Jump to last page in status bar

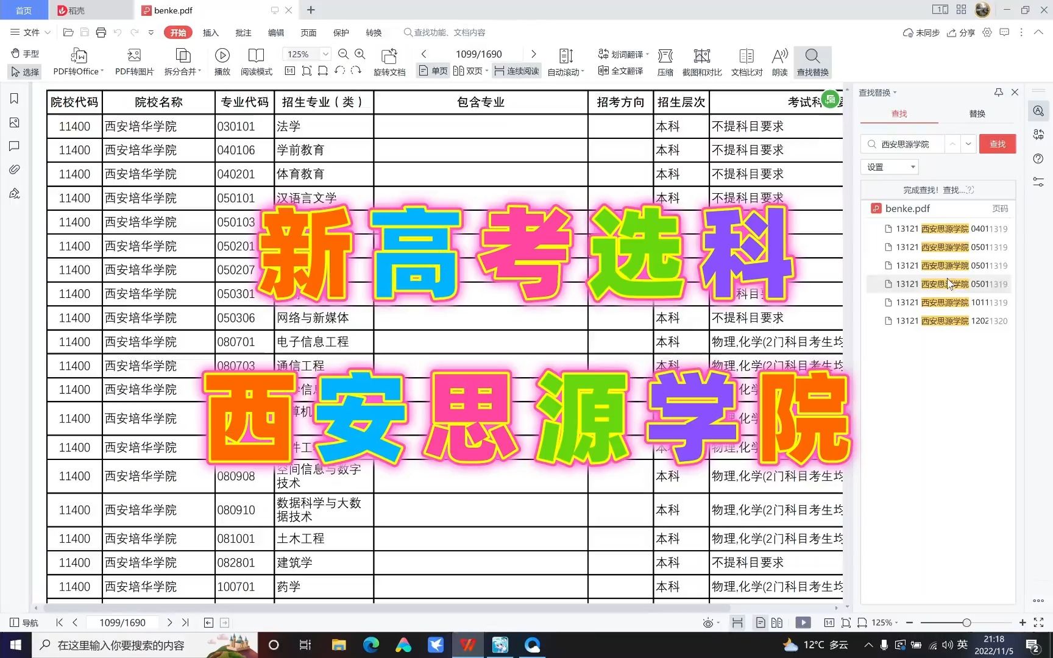tap(185, 623)
